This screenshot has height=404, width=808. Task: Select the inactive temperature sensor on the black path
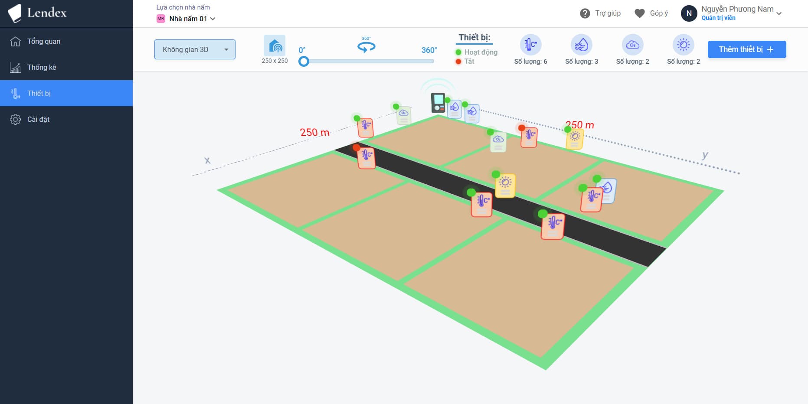pos(366,157)
